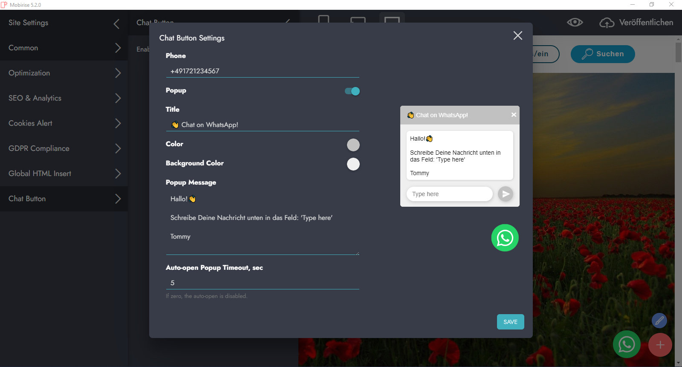Click the cloud upload publish icon
The height and width of the screenshot is (367, 682).
click(x=607, y=23)
